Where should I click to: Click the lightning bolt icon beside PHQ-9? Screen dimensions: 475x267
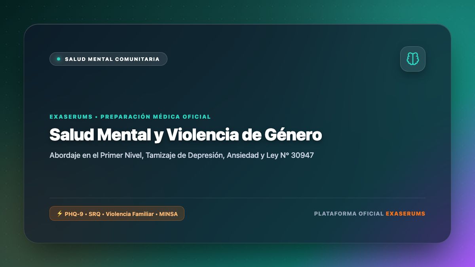click(x=60, y=214)
